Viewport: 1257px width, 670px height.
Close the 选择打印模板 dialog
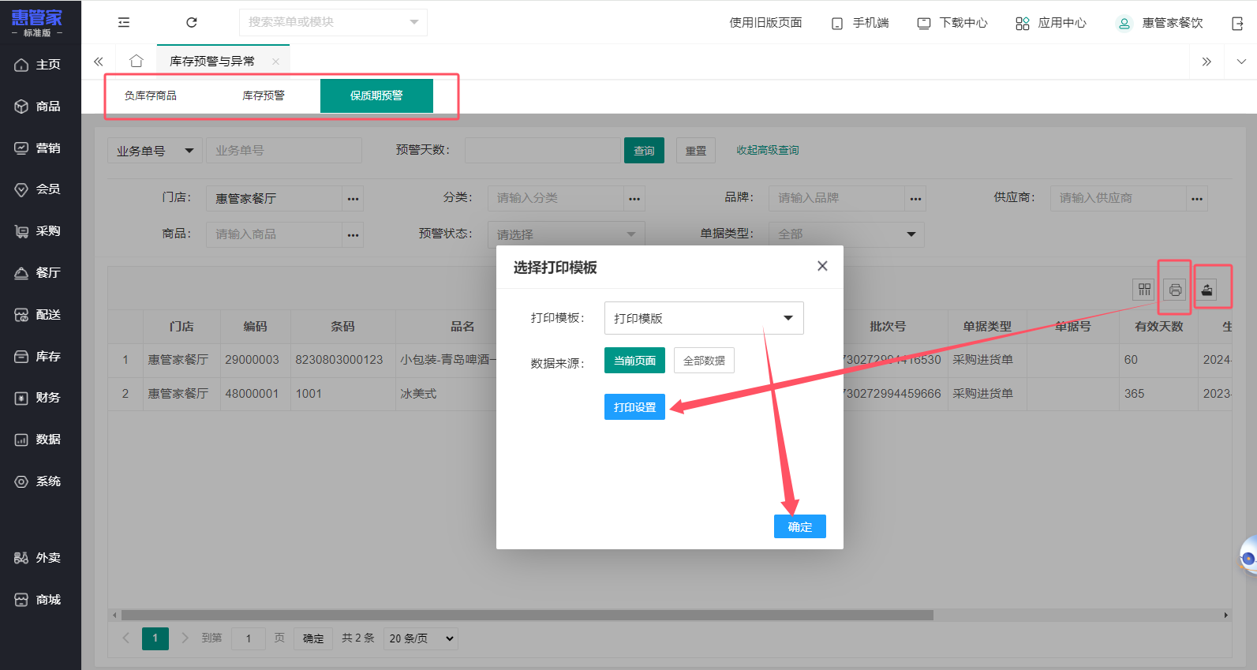pyautogui.click(x=822, y=266)
